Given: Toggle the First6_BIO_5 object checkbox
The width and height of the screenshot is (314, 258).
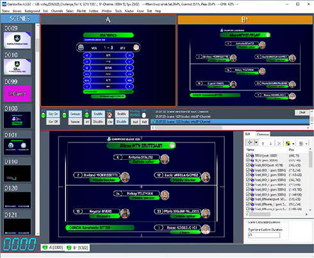Looking at the screenshot, I should pyautogui.click(x=248, y=189).
